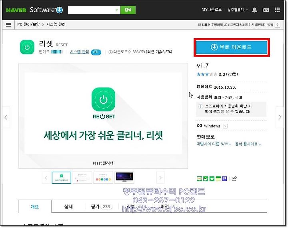Go to the 시스템 관리 breadcrumb
This screenshot has width=288, height=228.
[x=56, y=24]
